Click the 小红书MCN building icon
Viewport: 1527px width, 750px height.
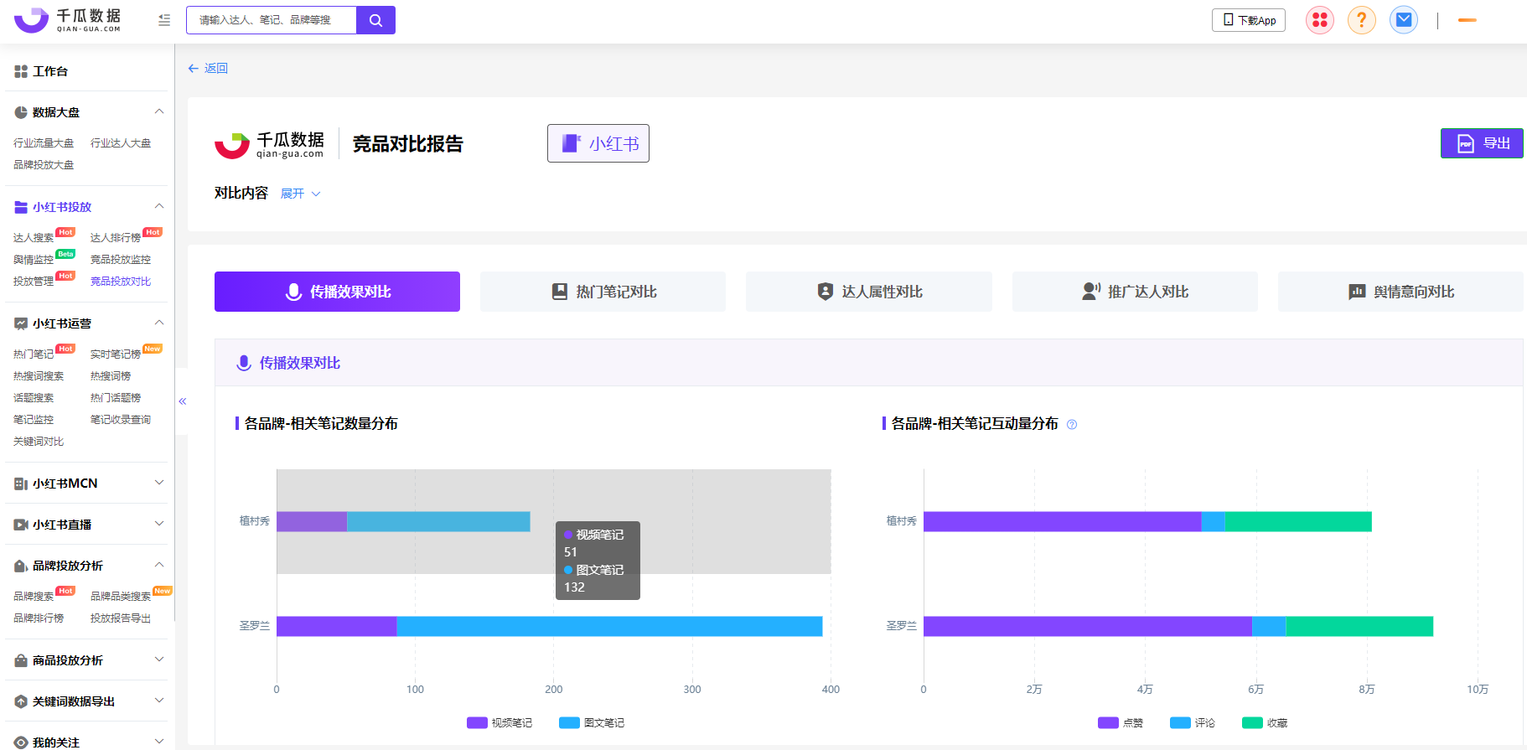(x=21, y=484)
